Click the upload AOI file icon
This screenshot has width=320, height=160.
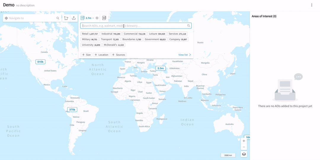click(x=74, y=18)
